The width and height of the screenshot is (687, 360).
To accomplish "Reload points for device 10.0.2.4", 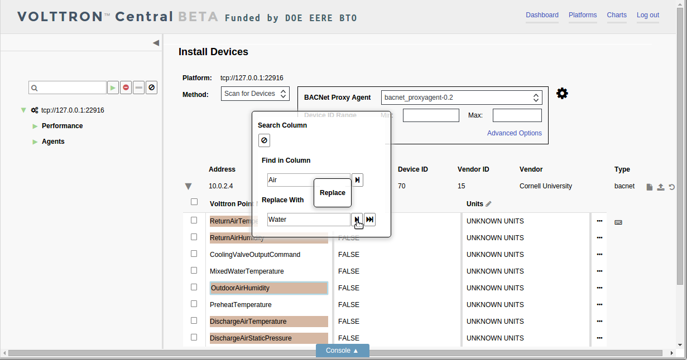I will (672, 187).
